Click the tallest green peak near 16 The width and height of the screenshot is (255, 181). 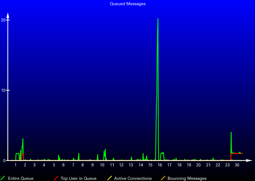point(158,19)
